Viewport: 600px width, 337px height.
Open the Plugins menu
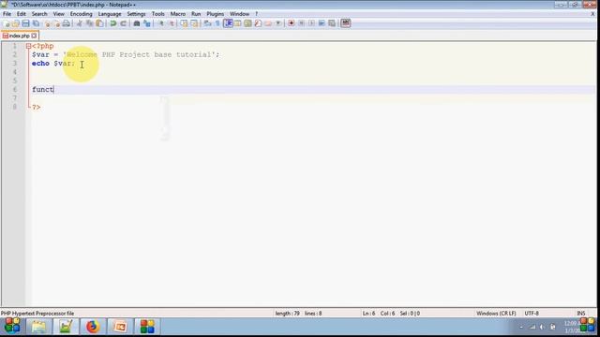coord(215,14)
